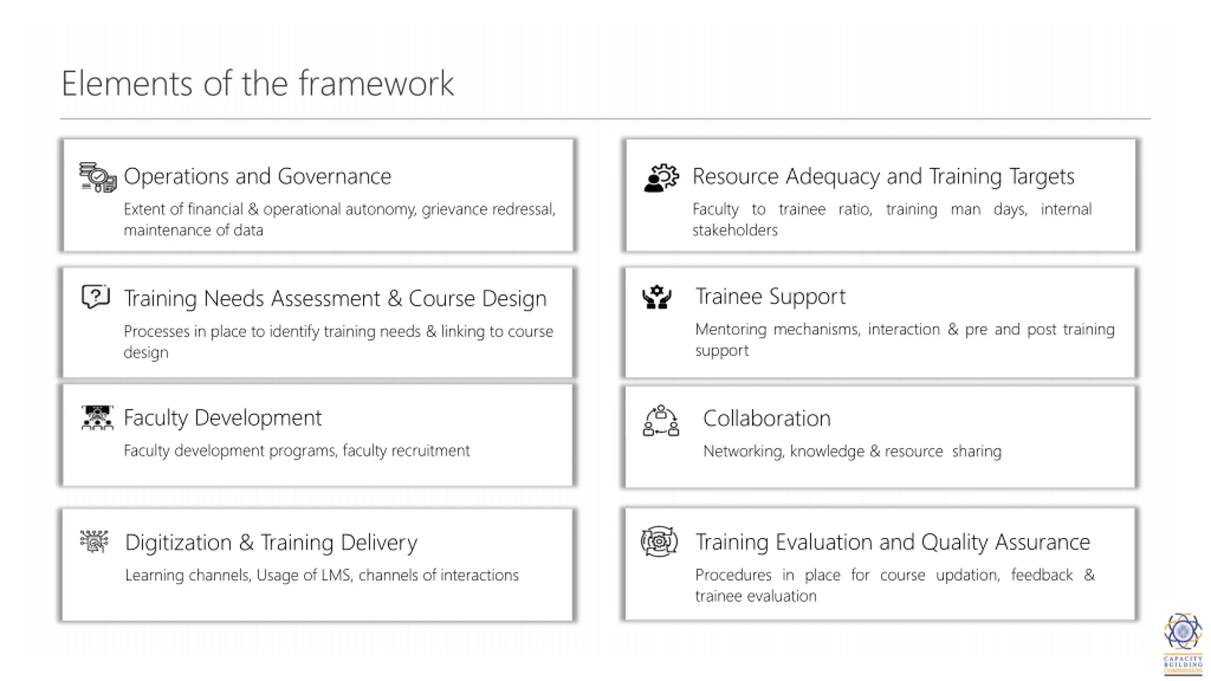Select the 'Networking, knowledge & resource sharing' text

852,451
